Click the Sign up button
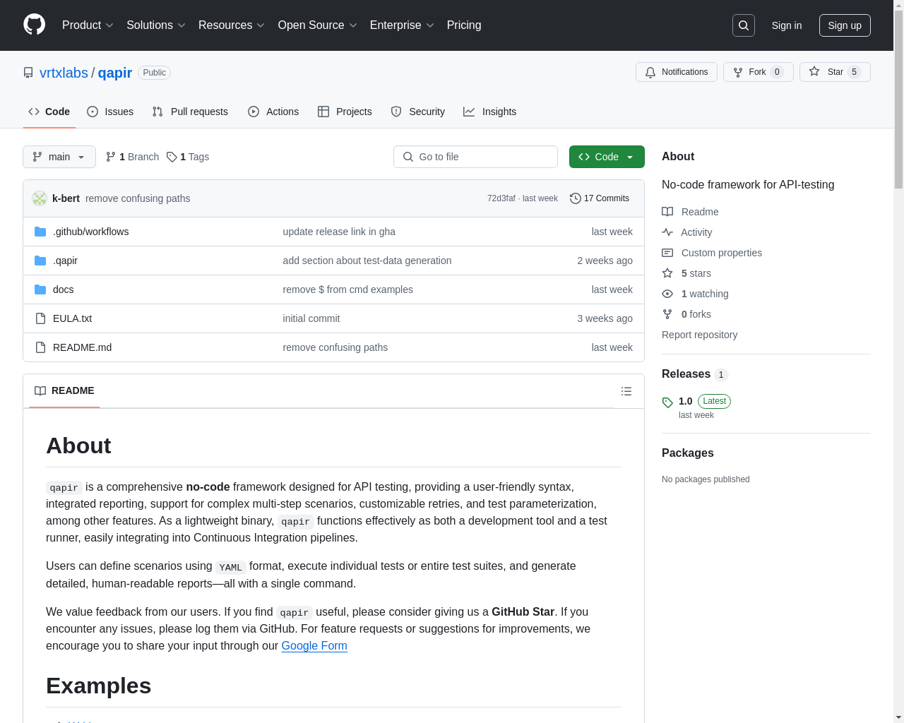This screenshot has height=723, width=904. pos(845,25)
